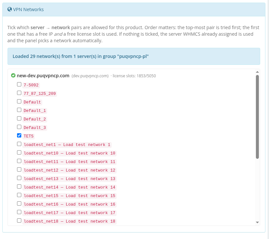Check the loadtest_net10 checkbox

click(x=19, y=153)
